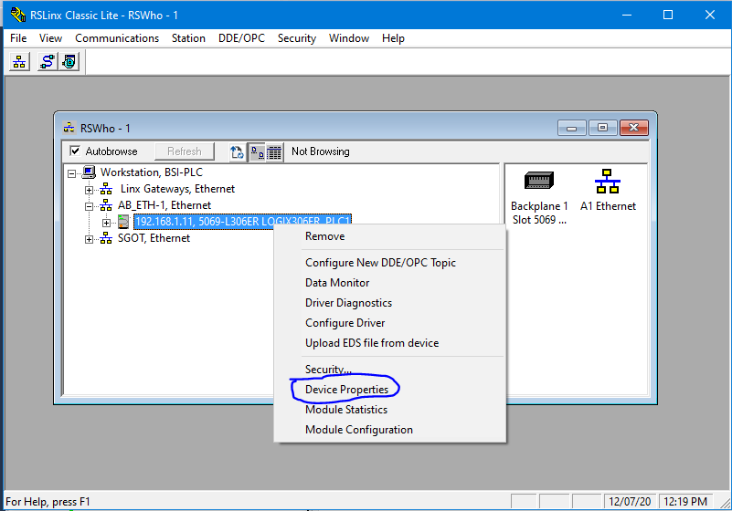Select Linx Gateways, Ethernet tree label
Screen dimensions: 732x511
pos(177,189)
